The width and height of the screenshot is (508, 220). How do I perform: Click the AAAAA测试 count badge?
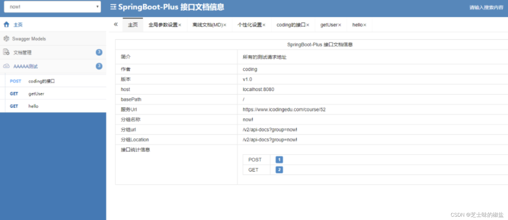[x=99, y=66]
